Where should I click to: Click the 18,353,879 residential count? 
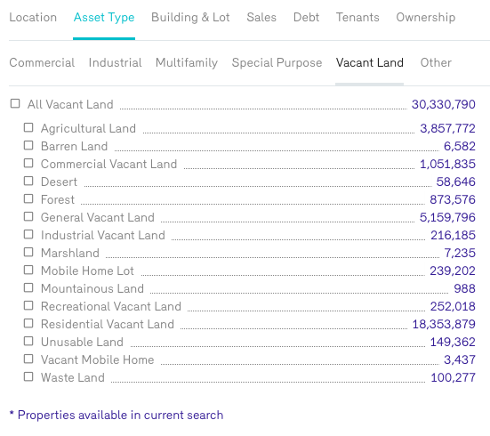tap(444, 325)
